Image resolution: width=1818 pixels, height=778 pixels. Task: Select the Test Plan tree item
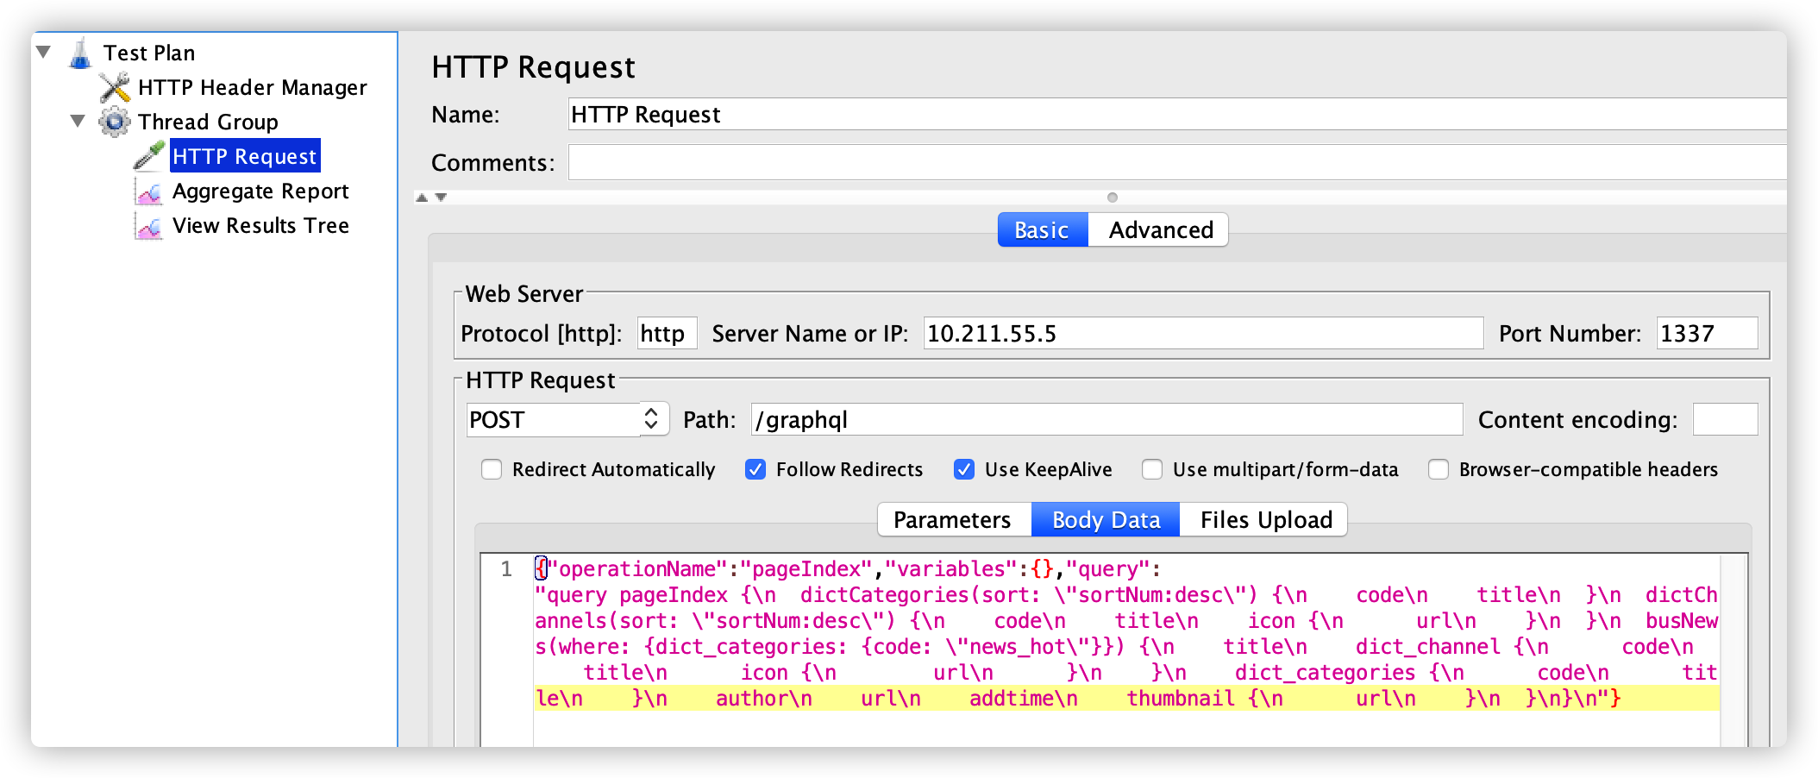click(149, 53)
